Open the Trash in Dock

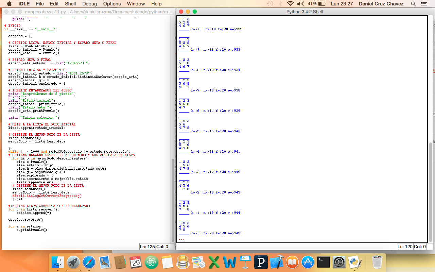coord(377,262)
